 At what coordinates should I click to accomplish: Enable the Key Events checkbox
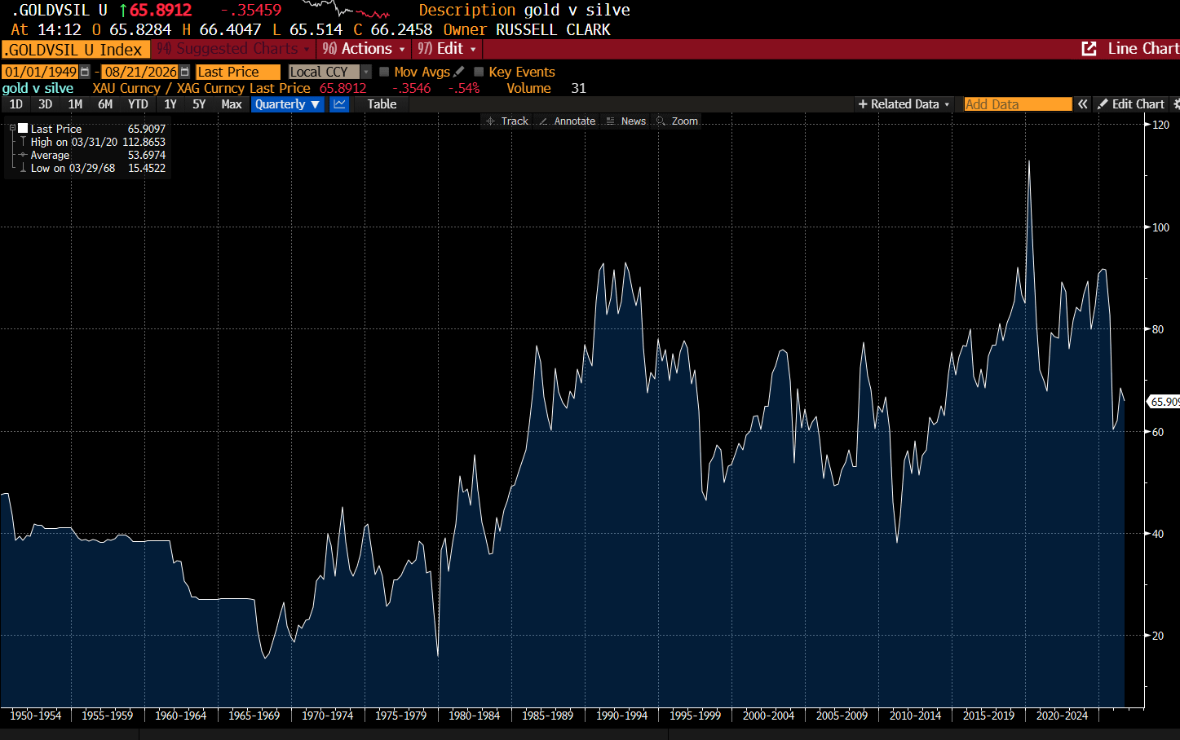point(479,72)
